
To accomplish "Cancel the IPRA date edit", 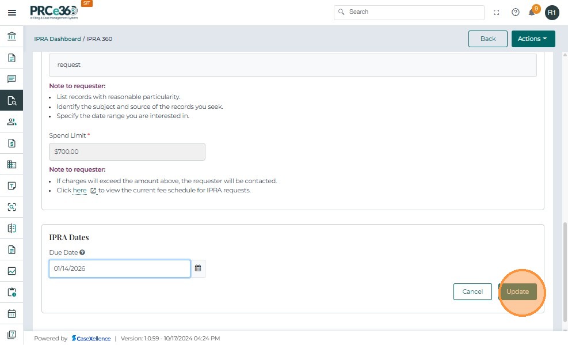I will (472, 291).
